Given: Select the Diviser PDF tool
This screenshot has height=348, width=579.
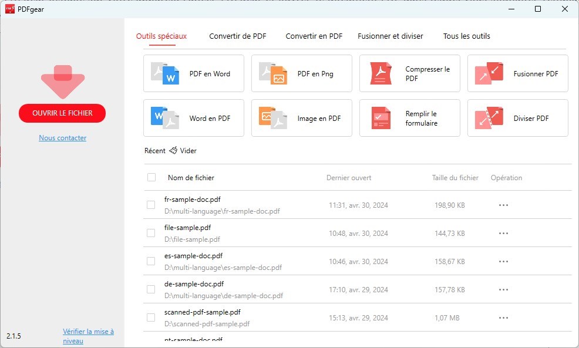Looking at the screenshot, I should click(517, 117).
